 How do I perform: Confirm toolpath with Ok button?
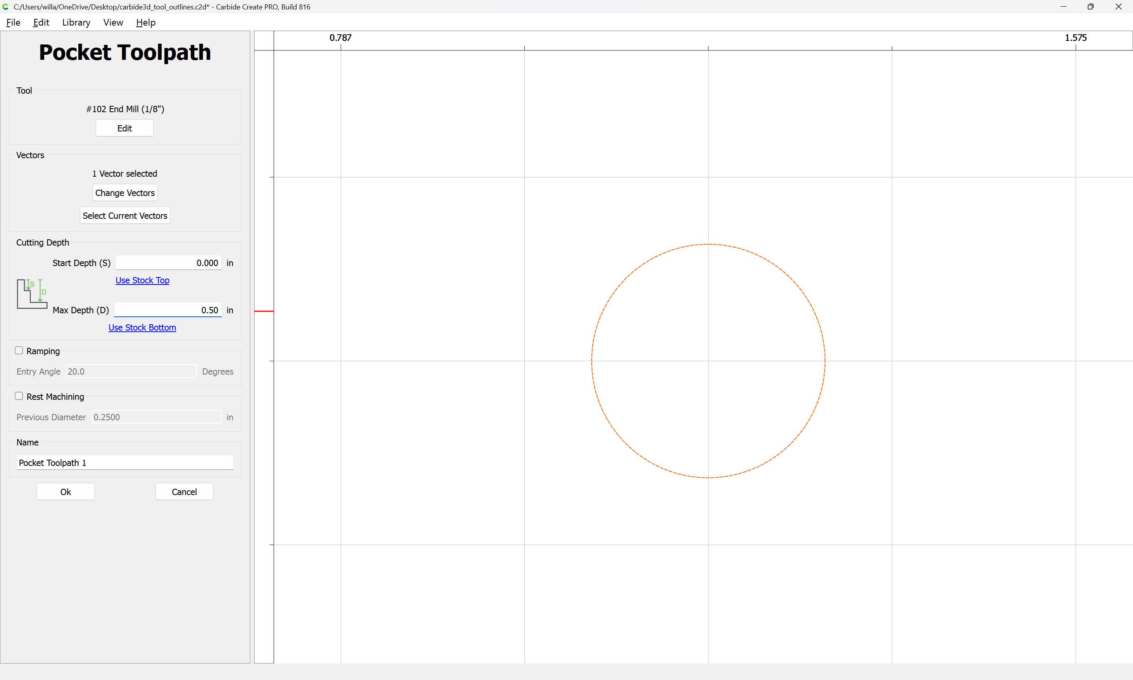click(x=65, y=492)
